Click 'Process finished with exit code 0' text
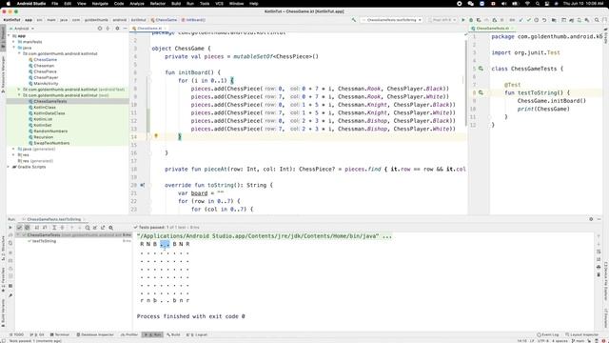Screen dimensions: 609x343 coord(190,316)
